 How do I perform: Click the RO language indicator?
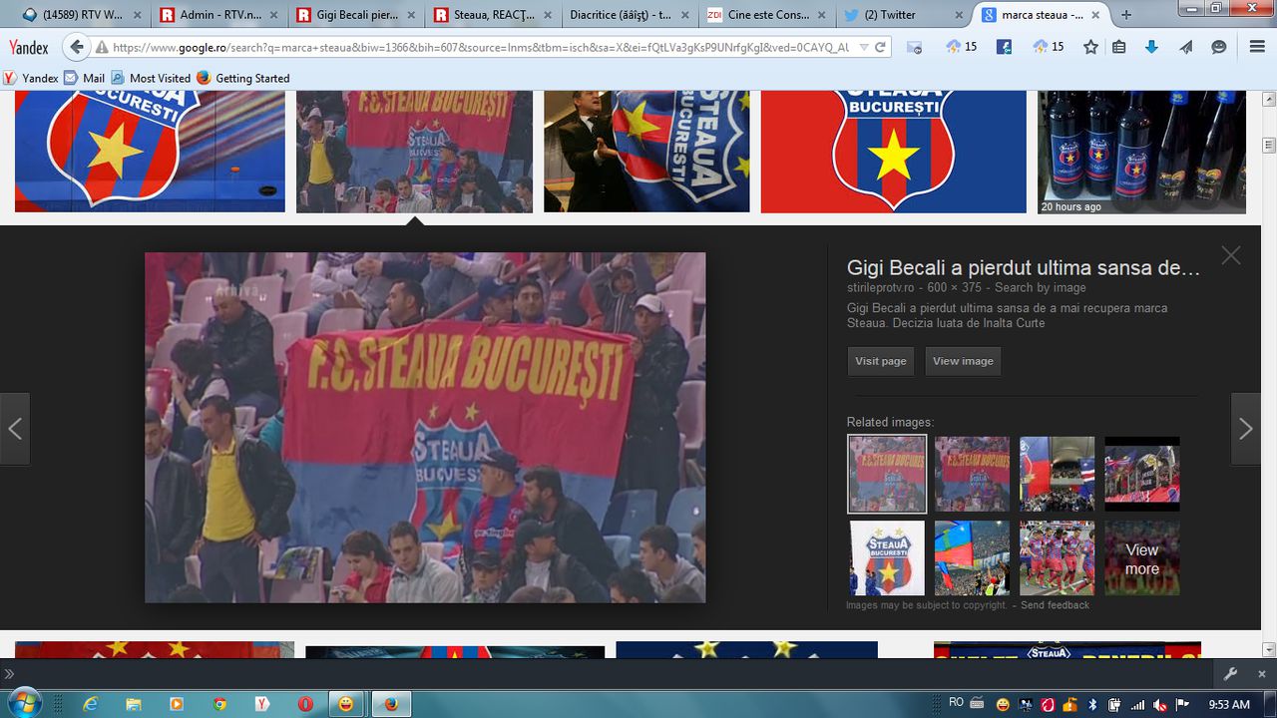pos(956,703)
